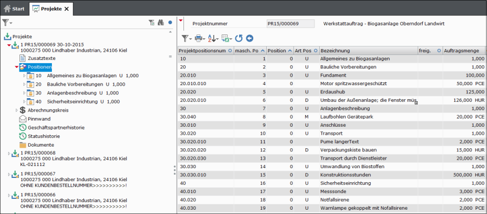Expand position 30 Anlagenbeschreibung
Viewport: 487px width, 214px height.
tap(24, 93)
